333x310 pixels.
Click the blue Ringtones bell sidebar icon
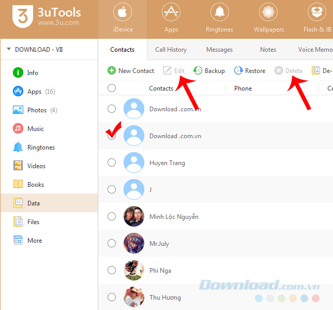pyautogui.click(x=18, y=147)
